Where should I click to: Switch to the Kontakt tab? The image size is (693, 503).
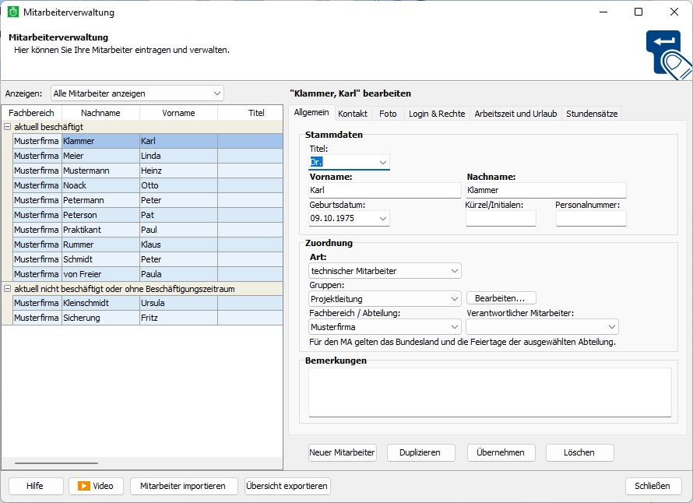[x=353, y=114]
